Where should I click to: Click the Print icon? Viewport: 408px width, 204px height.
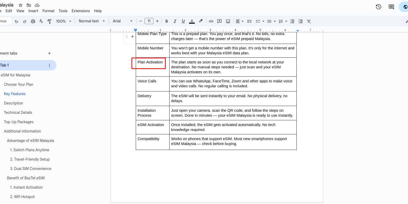point(33,21)
